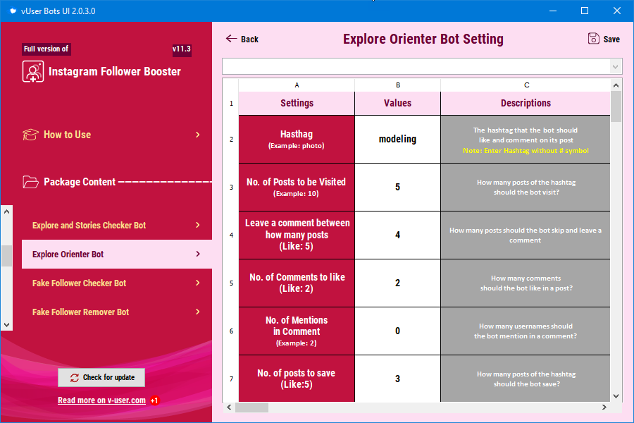The image size is (634, 423).
Task: Click the Save floppy disk icon
Action: click(x=593, y=39)
